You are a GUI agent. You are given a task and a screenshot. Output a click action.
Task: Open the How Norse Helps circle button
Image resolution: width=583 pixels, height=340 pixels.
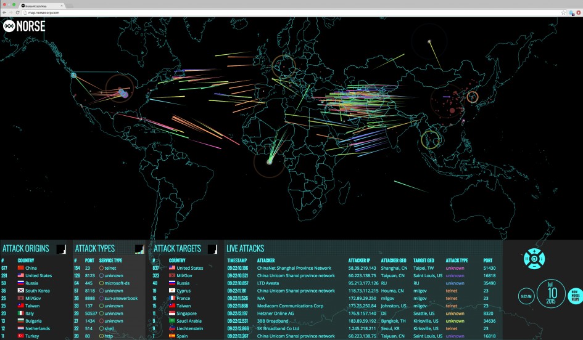pos(575,296)
